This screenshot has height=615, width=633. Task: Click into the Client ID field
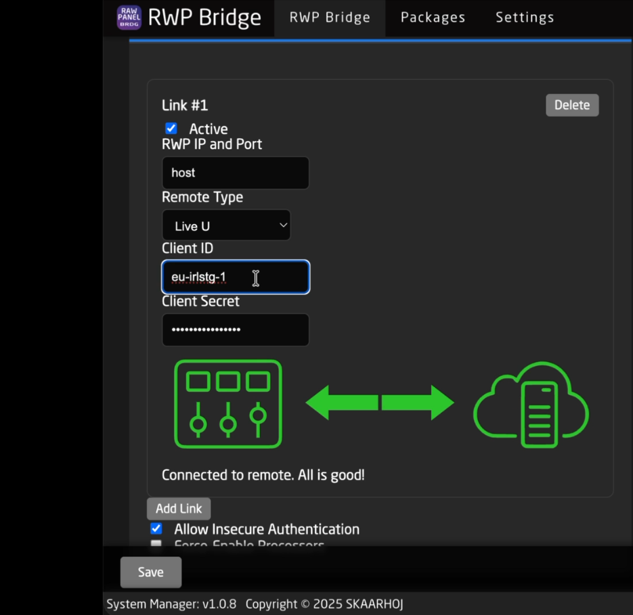235,277
